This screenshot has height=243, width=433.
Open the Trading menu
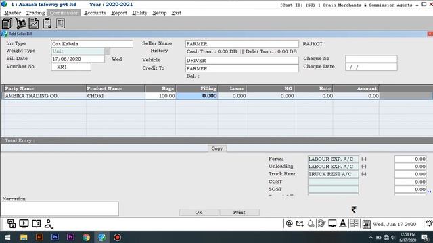pos(35,13)
